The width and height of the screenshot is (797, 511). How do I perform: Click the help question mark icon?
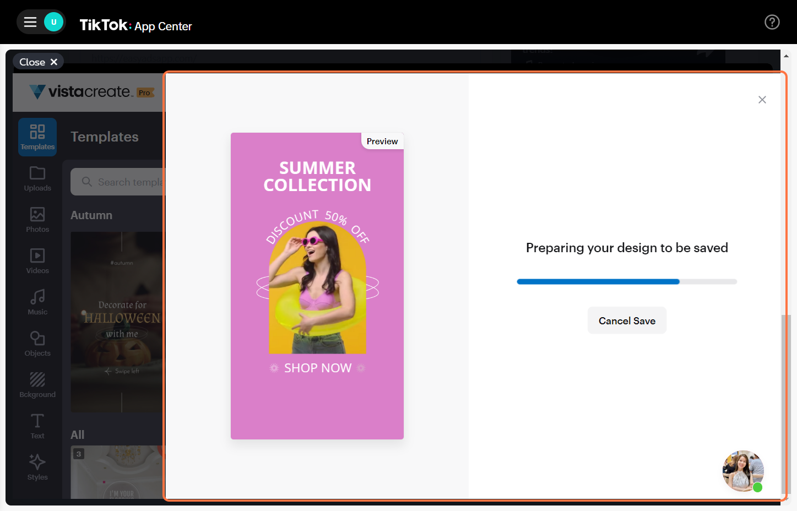pyautogui.click(x=772, y=22)
